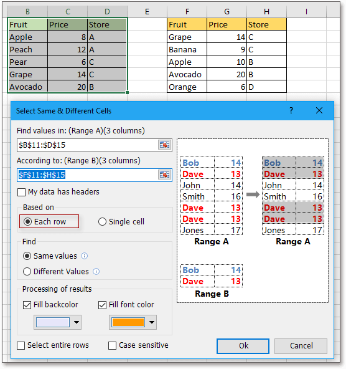Click the Apple cell in column F
346x369 pixels.
tap(187, 62)
